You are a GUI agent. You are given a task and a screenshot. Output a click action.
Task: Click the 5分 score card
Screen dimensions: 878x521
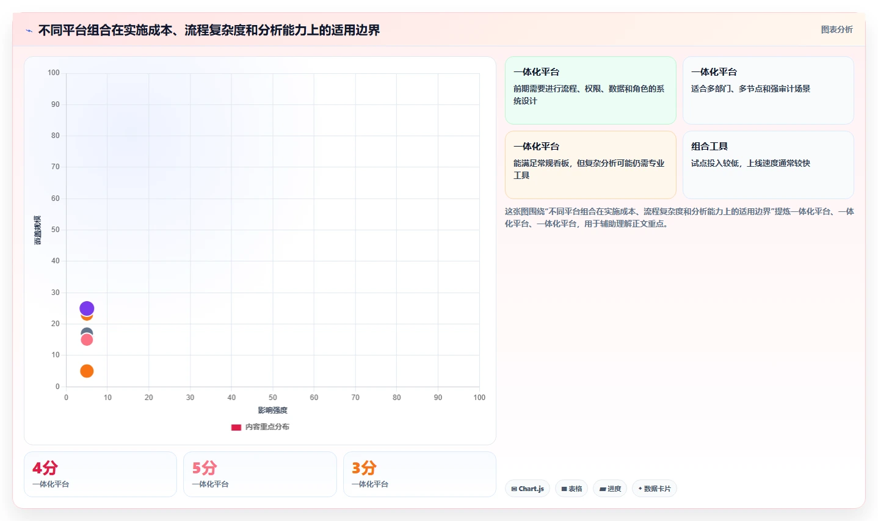(260, 474)
